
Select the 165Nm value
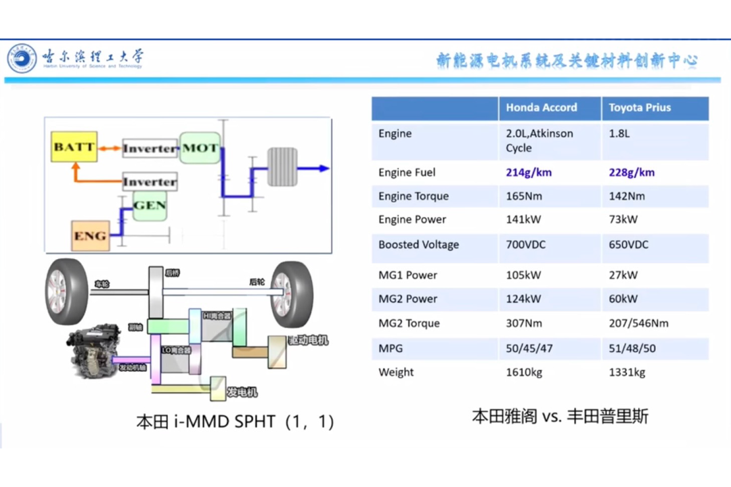(x=524, y=196)
